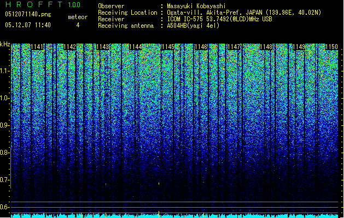The height and width of the screenshot is (218, 344).
Task: Click the 1148 time marker
Action: point(266,47)
